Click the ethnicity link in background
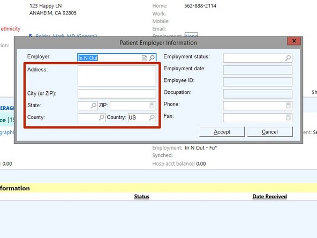Screen dimensions: 317x238 [11, 29]
